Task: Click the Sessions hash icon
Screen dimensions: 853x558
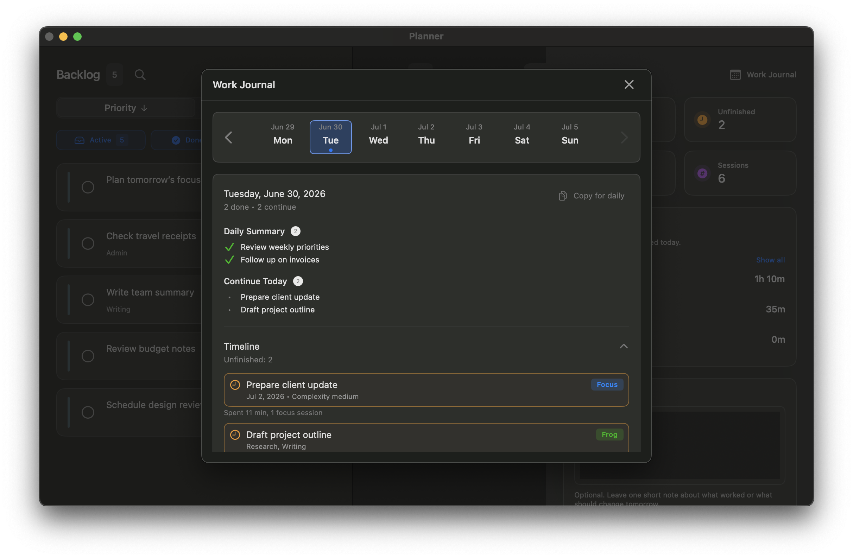Action: 702,173
